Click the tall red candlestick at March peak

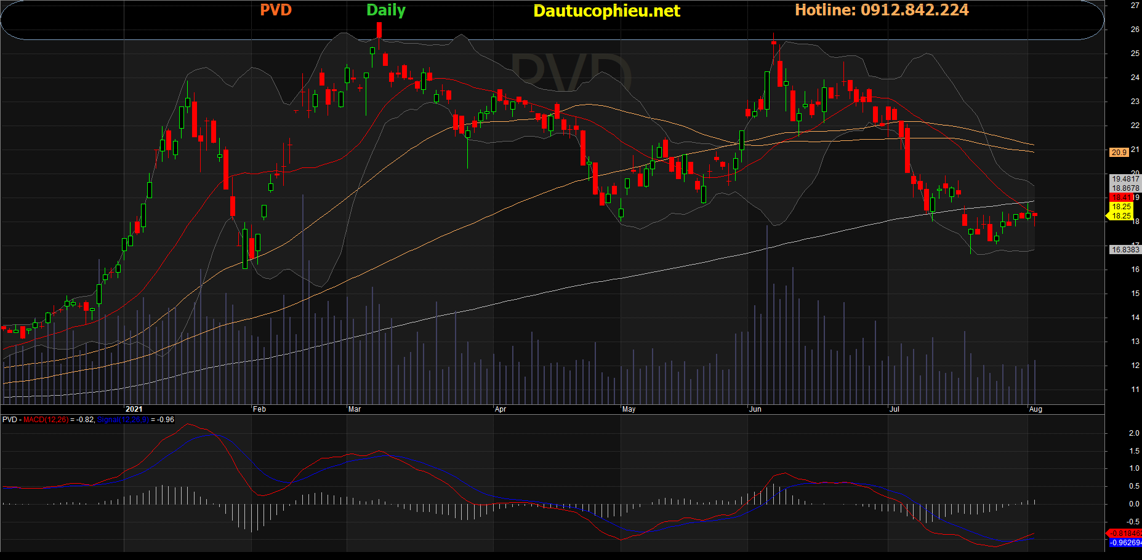pyautogui.click(x=379, y=30)
